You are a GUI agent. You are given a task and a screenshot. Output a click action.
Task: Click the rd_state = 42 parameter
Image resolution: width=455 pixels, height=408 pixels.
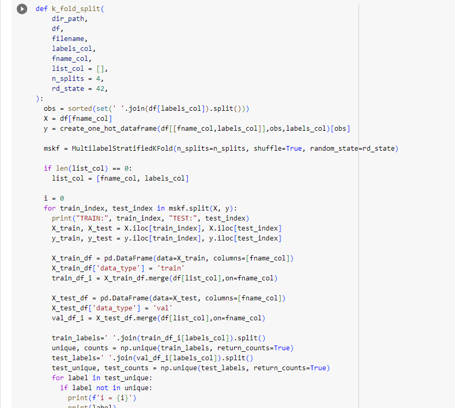click(80, 88)
